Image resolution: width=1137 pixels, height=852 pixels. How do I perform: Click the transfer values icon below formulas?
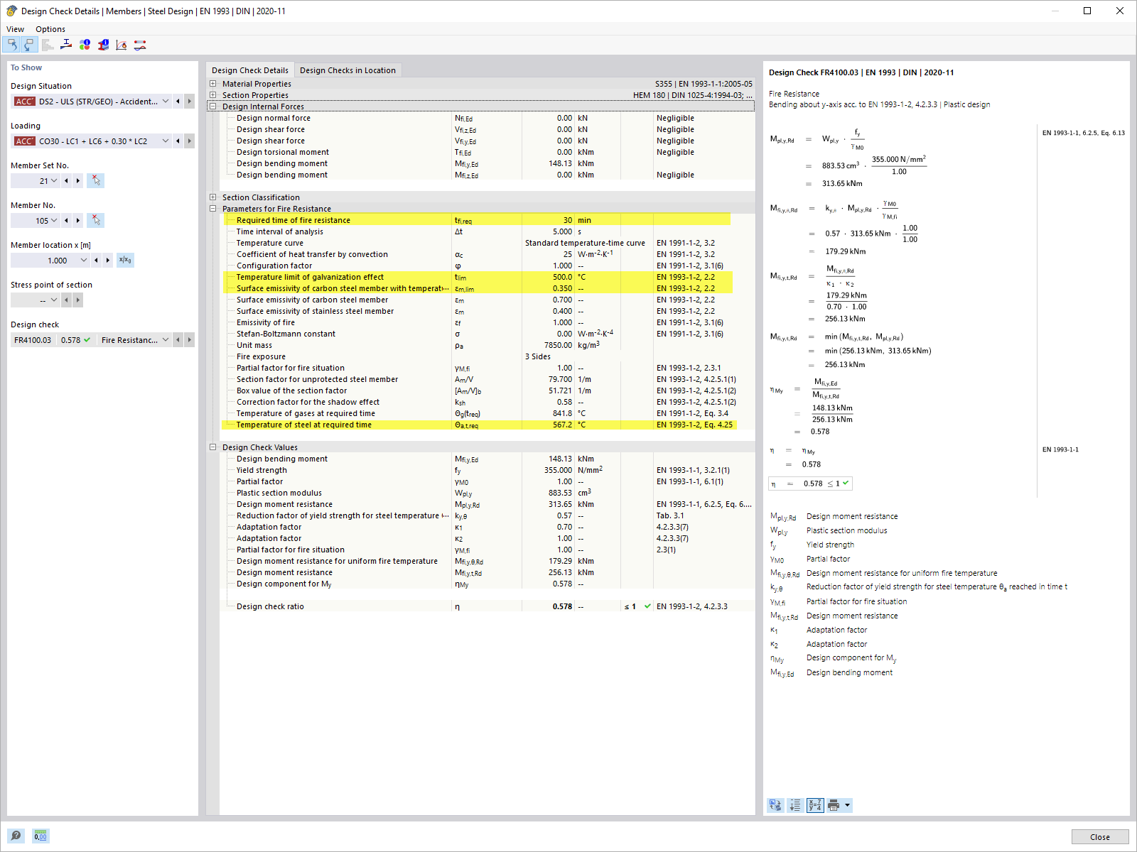[775, 804]
